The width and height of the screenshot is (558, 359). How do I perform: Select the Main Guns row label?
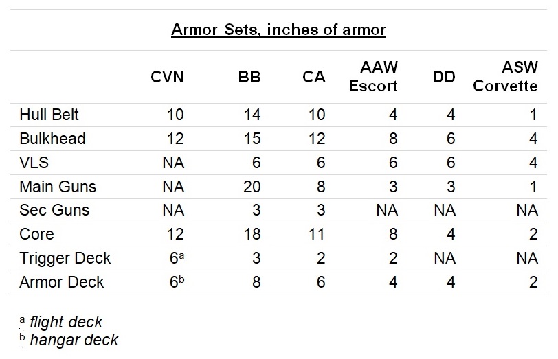58,187
